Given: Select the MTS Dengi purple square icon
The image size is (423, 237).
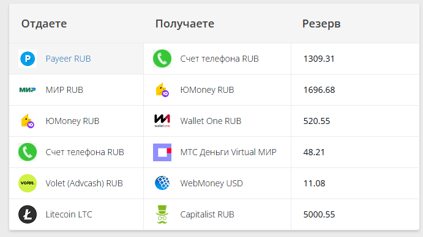Looking at the screenshot, I should pyautogui.click(x=162, y=152).
